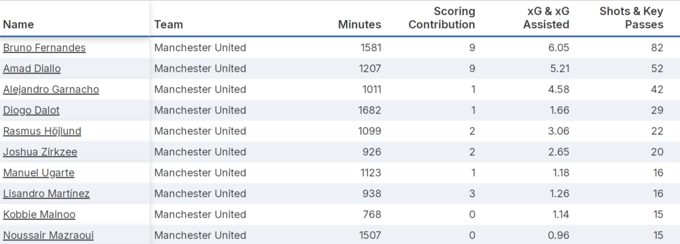Screen dimensions: 680x244
Task: Select Garnacho's xG value 4.58
Action: point(558,89)
